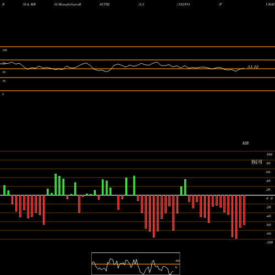275x275 pixels.
Task: Click the 0 label on RSI axis
Action: coord(3,94)
